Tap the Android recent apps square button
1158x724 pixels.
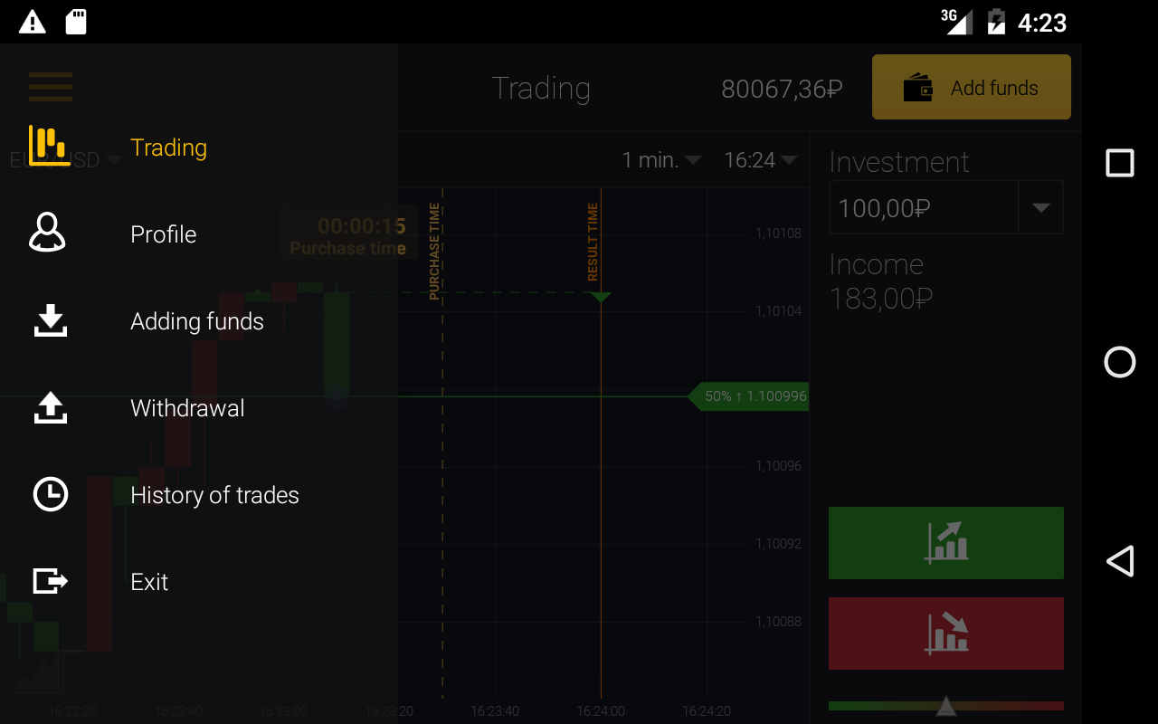[x=1120, y=163]
